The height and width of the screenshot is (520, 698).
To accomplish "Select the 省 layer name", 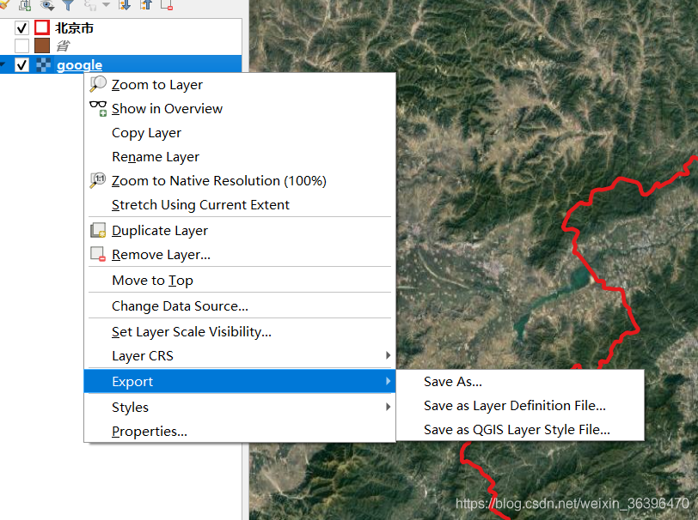I will 64,45.
